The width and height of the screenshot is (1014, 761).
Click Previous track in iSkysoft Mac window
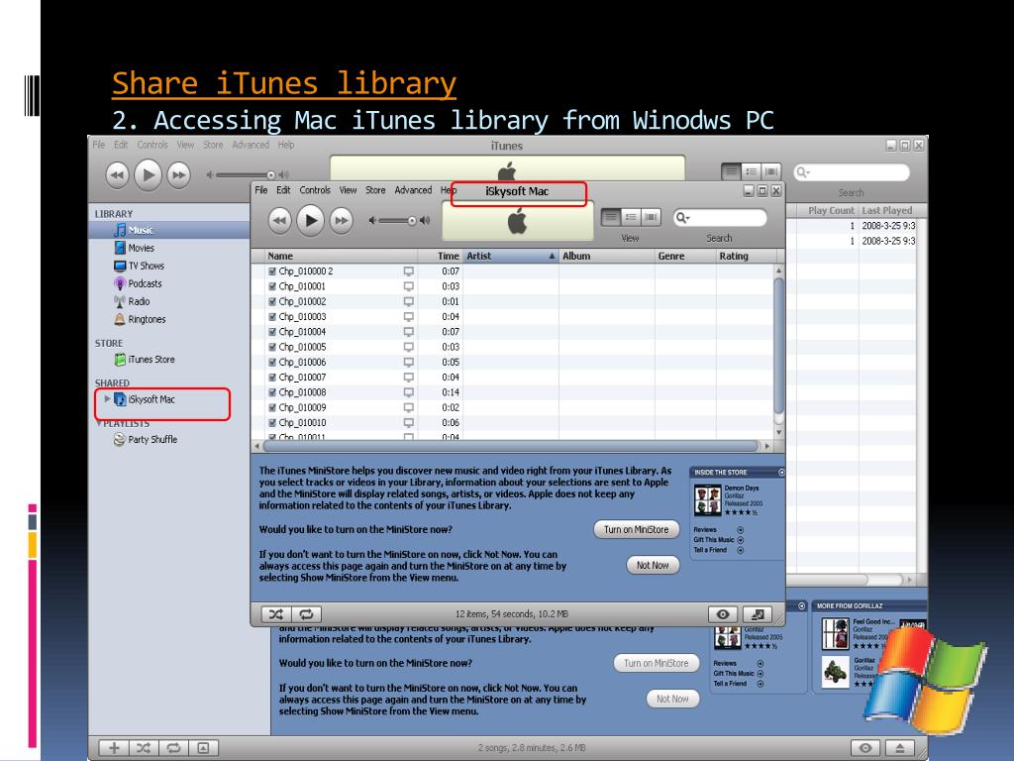tap(279, 221)
